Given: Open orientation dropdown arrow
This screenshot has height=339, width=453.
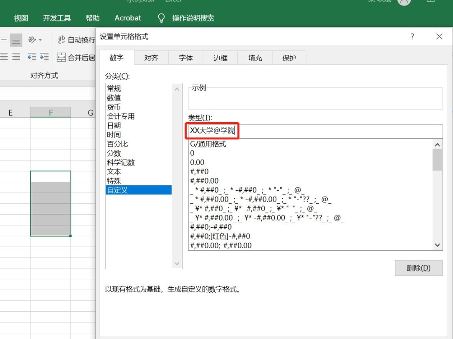Looking at the screenshot, I should 40,40.
